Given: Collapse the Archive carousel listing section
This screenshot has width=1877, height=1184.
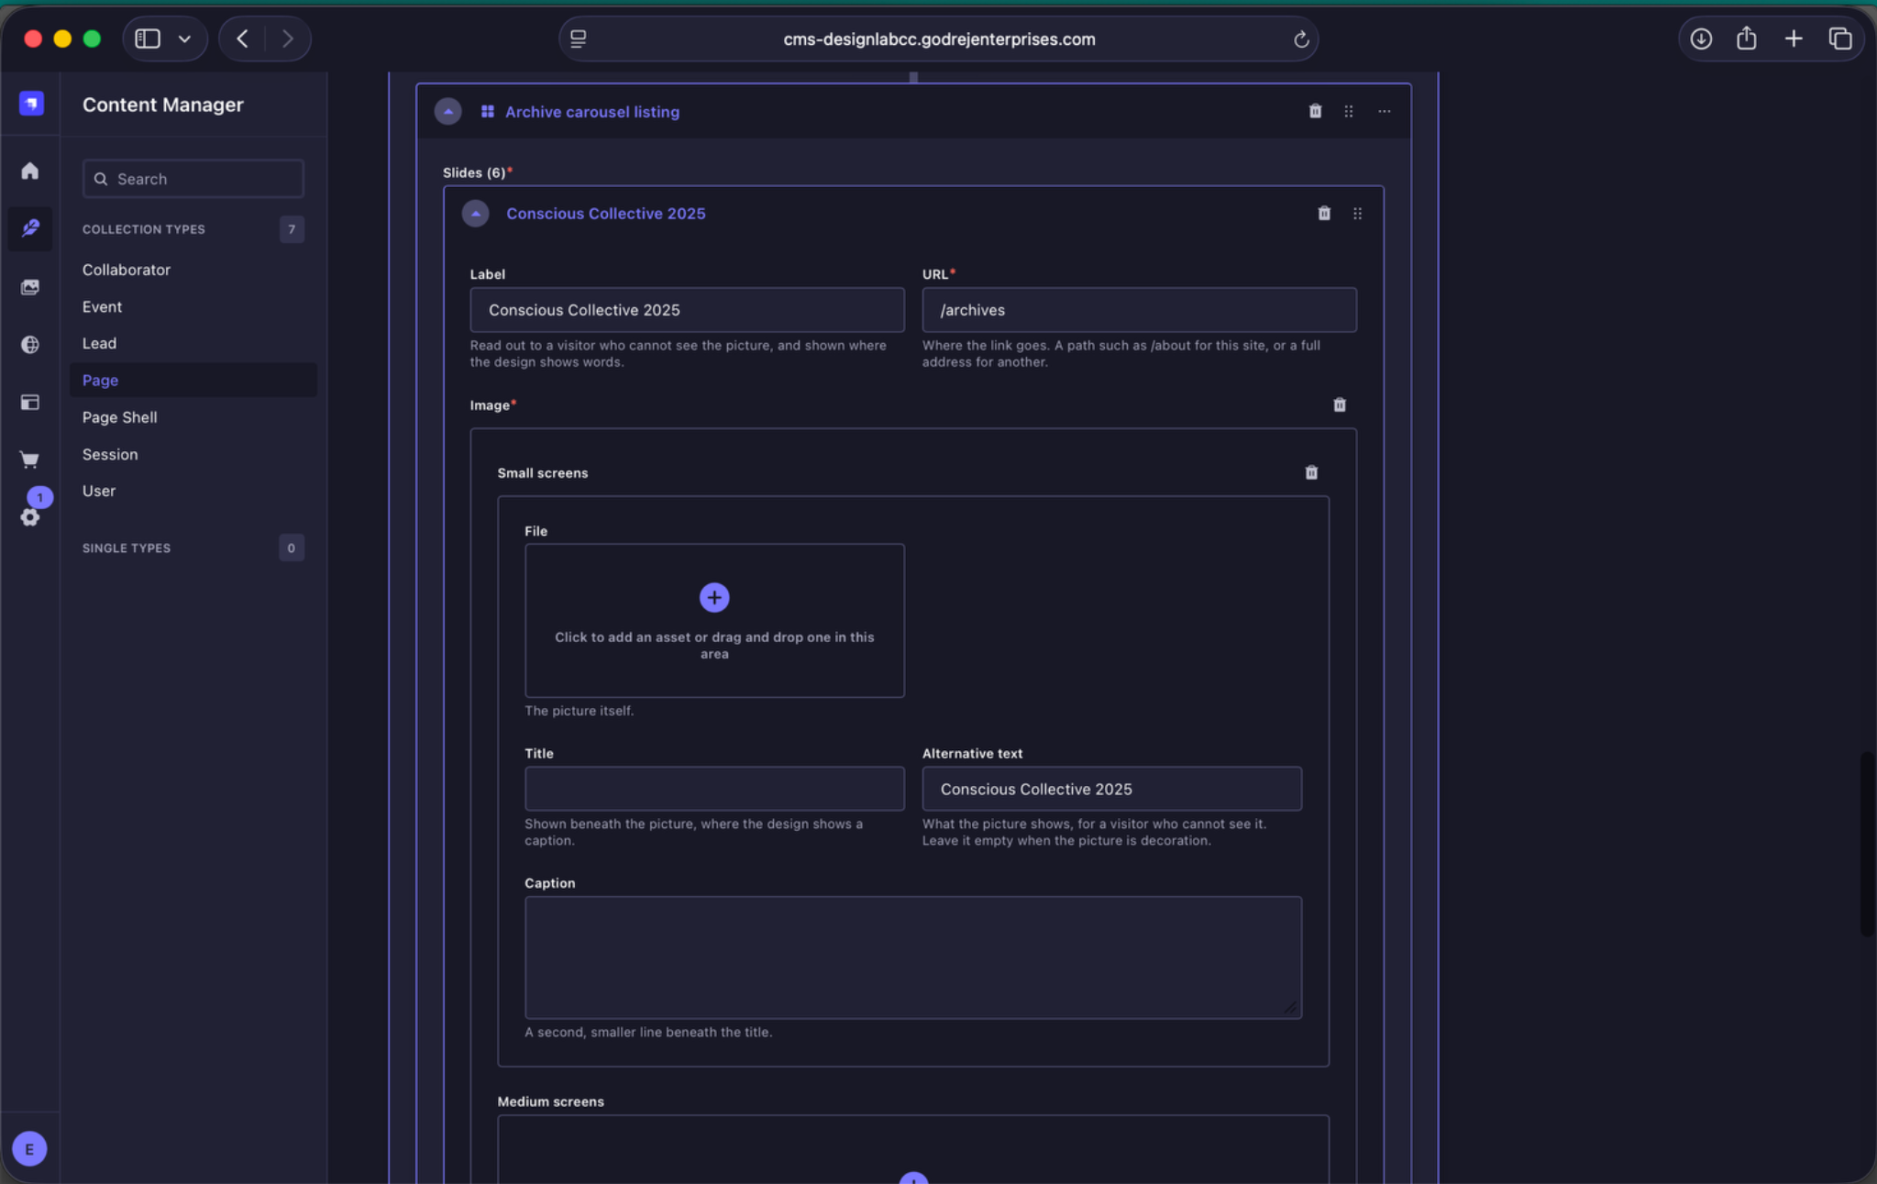Looking at the screenshot, I should click(447, 111).
